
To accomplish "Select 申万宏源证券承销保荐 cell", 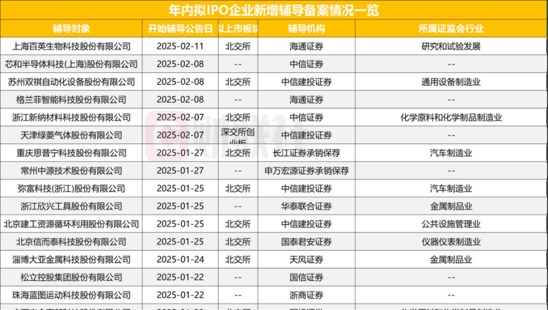I will point(307,171).
